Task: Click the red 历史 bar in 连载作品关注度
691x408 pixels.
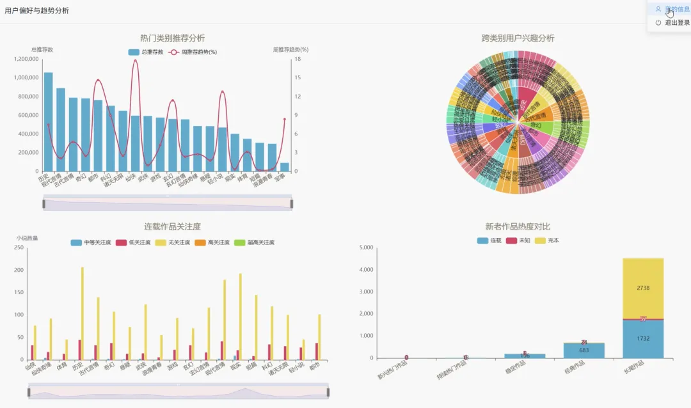Action: tap(79, 349)
